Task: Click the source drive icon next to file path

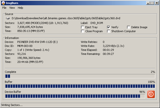Action: tap(8, 18)
